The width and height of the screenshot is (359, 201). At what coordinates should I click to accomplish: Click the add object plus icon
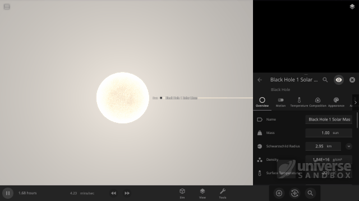point(279,193)
